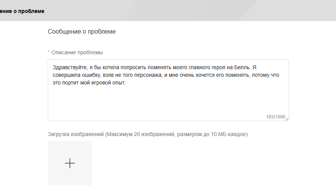
Task: Click the 'Описание проблемы' field label
Action: point(77,52)
